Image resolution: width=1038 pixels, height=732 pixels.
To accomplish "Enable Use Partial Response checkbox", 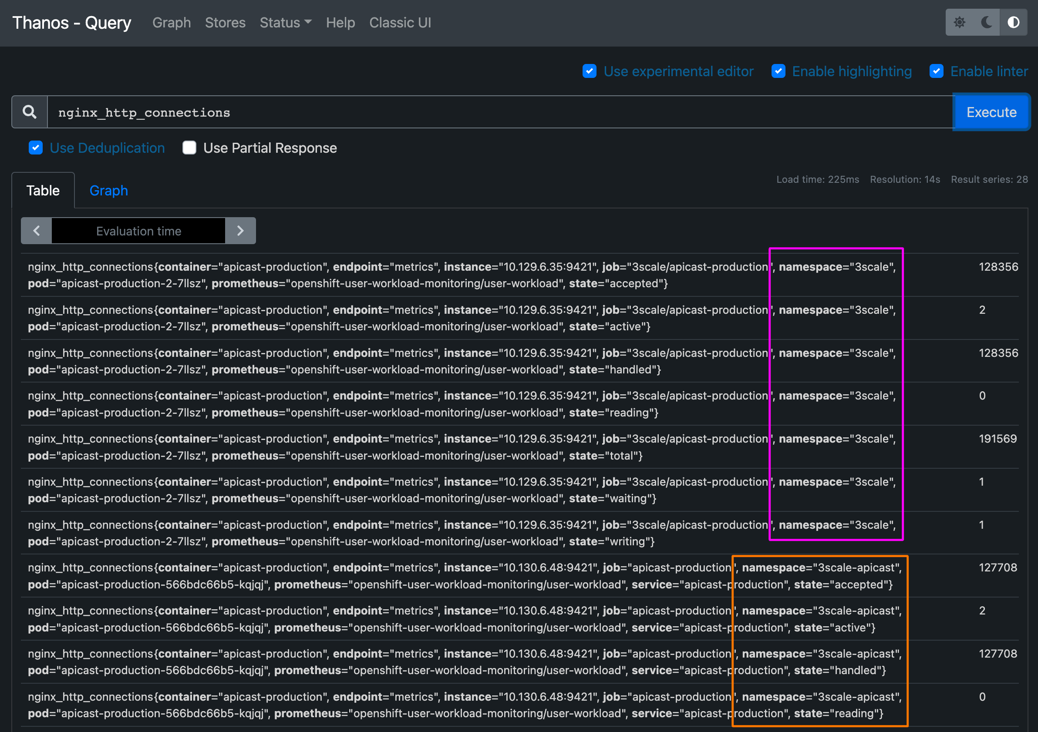I will tap(189, 148).
